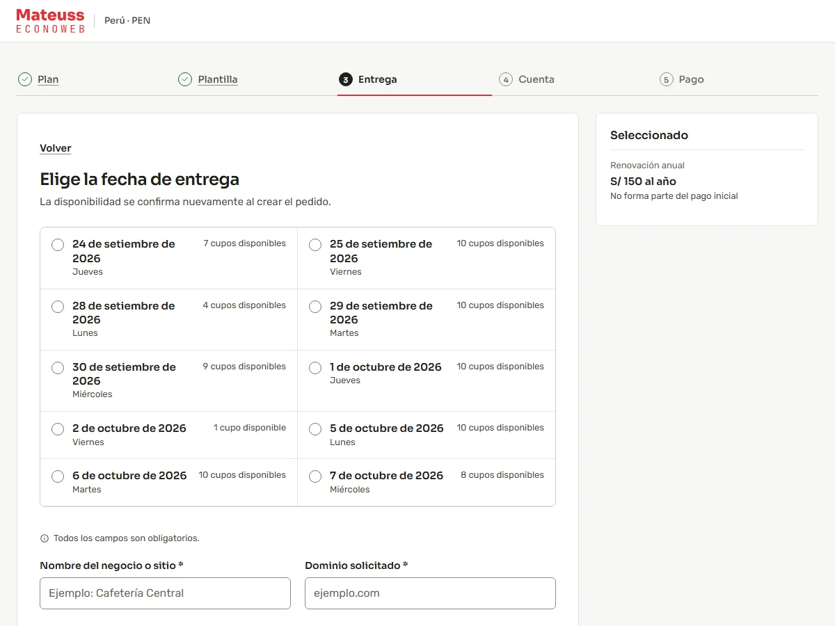
Task: Click the Mateuss Econoweb logo
Action: point(50,21)
